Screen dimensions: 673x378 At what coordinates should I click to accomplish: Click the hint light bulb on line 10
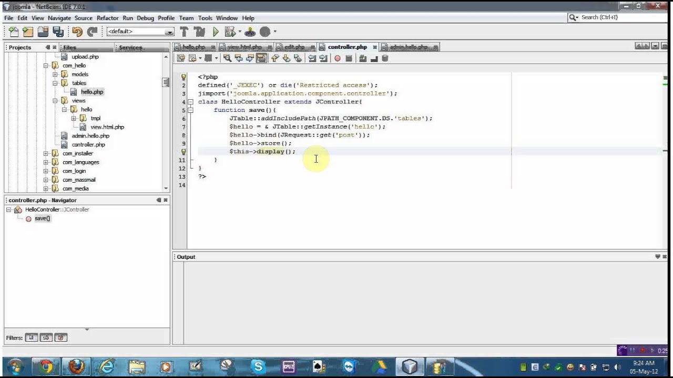point(183,152)
